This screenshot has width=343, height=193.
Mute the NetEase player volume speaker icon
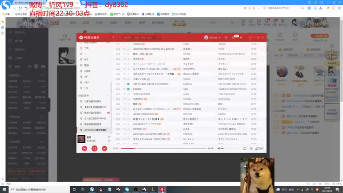pyautogui.click(x=219, y=148)
